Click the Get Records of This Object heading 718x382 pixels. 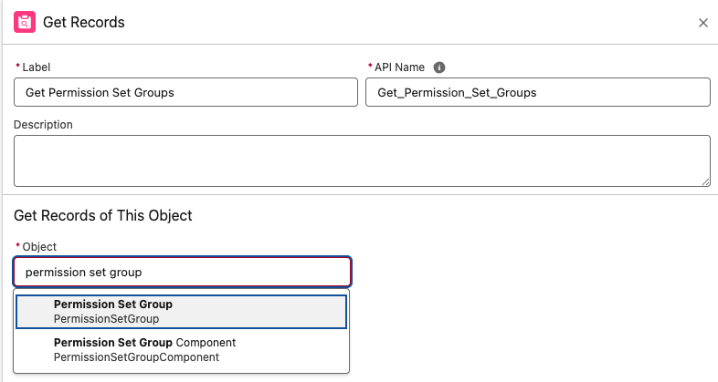[103, 216]
